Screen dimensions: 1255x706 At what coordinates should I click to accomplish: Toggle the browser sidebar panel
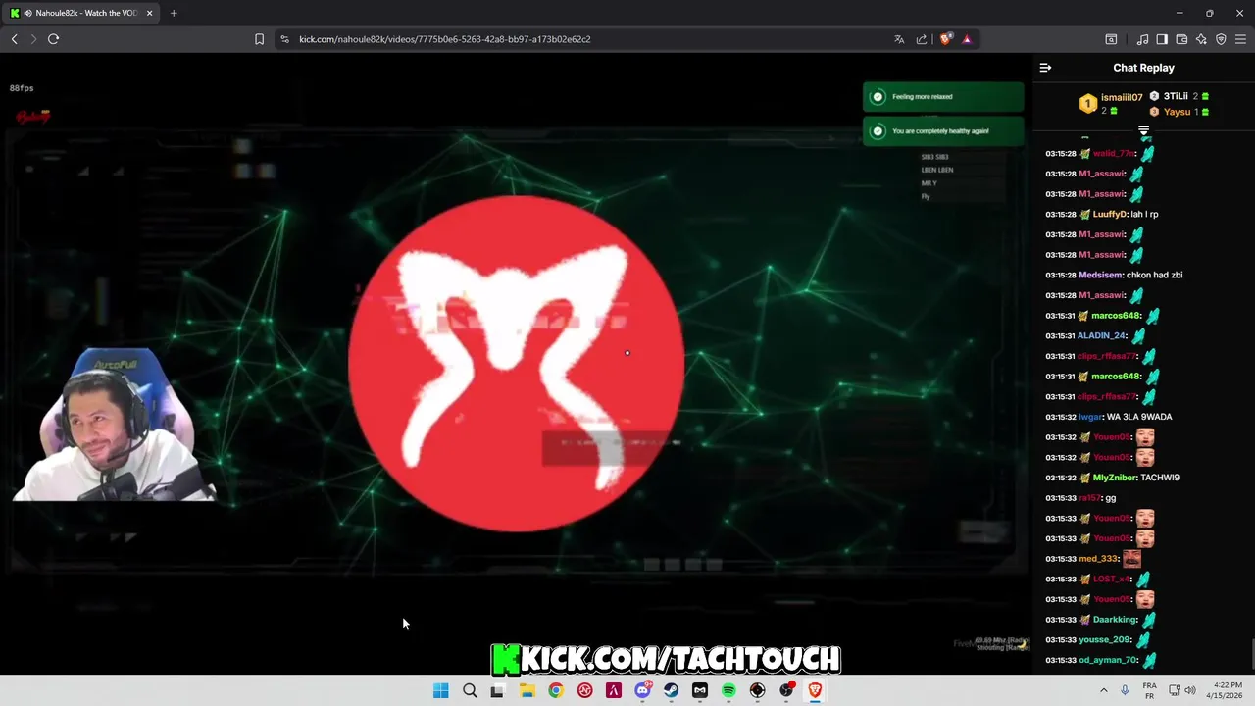coord(1162,39)
